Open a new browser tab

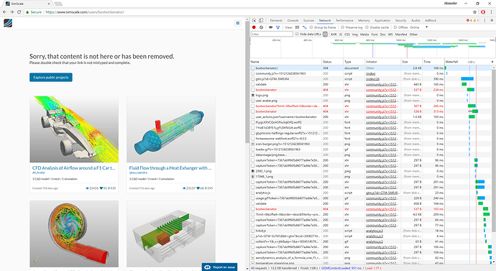(x=58, y=4)
